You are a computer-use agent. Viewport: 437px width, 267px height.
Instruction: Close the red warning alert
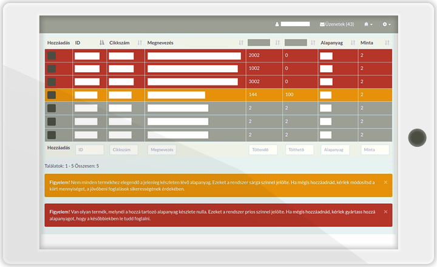[385, 211]
